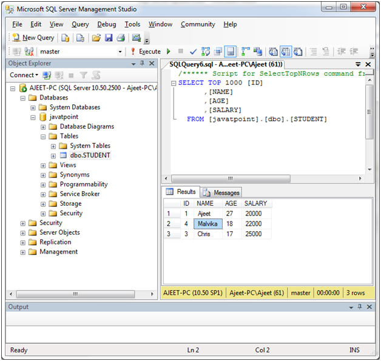Select Results to Text icon
This screenshot has width=381, height=361.
pyautogui.click(x=273, y=52)
